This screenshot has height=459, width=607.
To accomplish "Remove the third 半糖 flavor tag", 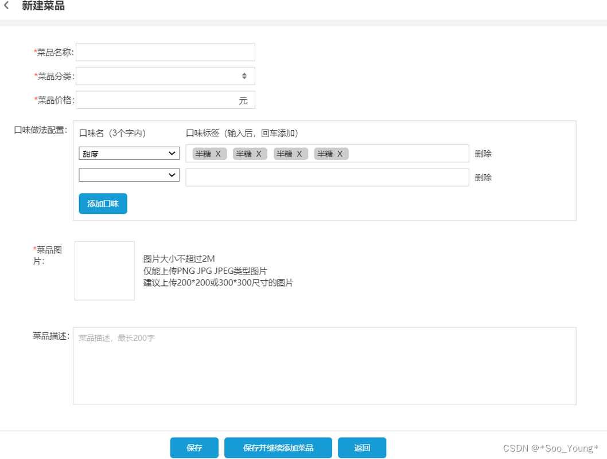I will 298,153.
